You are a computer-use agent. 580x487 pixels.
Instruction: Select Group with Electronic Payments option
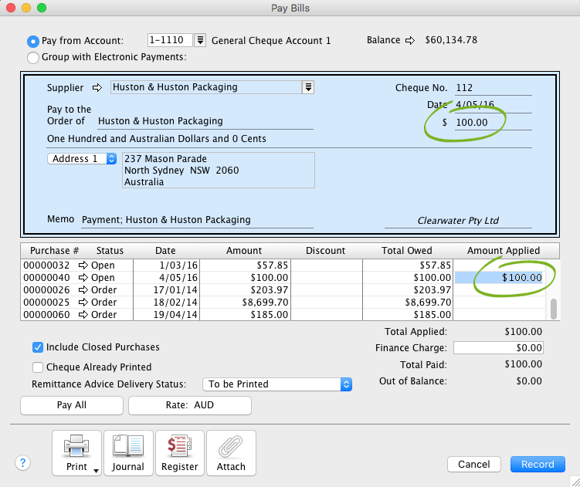[x=33, y=57]
